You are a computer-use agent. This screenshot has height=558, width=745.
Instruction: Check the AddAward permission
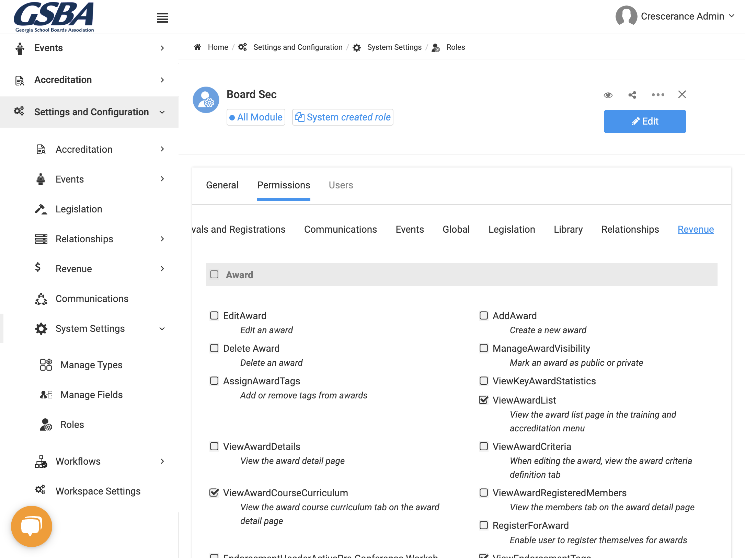484,315
